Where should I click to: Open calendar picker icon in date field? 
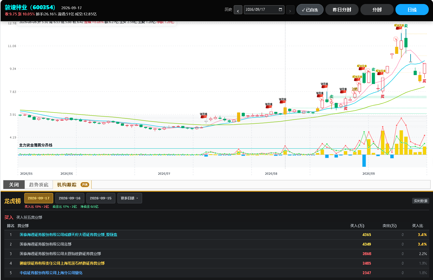[x=280, y=10]
